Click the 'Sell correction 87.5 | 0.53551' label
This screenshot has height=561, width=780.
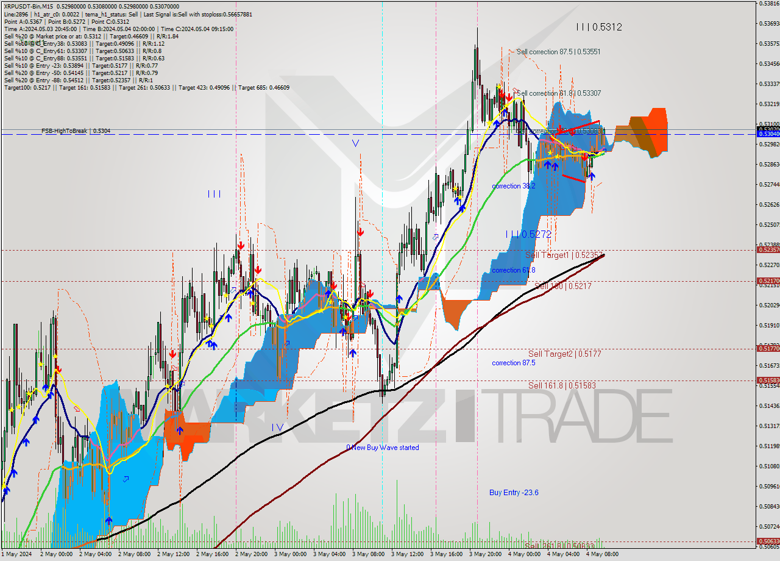tap(558, 52)
